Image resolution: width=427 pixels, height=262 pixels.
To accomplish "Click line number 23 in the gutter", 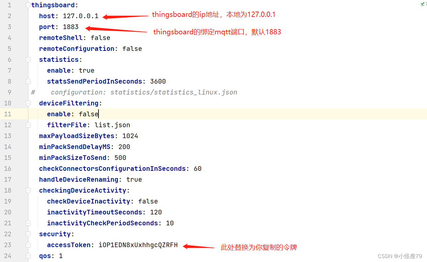I will click(8, 245).
